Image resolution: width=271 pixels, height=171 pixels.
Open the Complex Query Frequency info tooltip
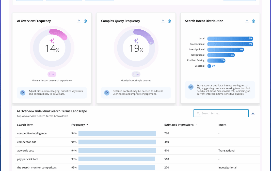169,21
